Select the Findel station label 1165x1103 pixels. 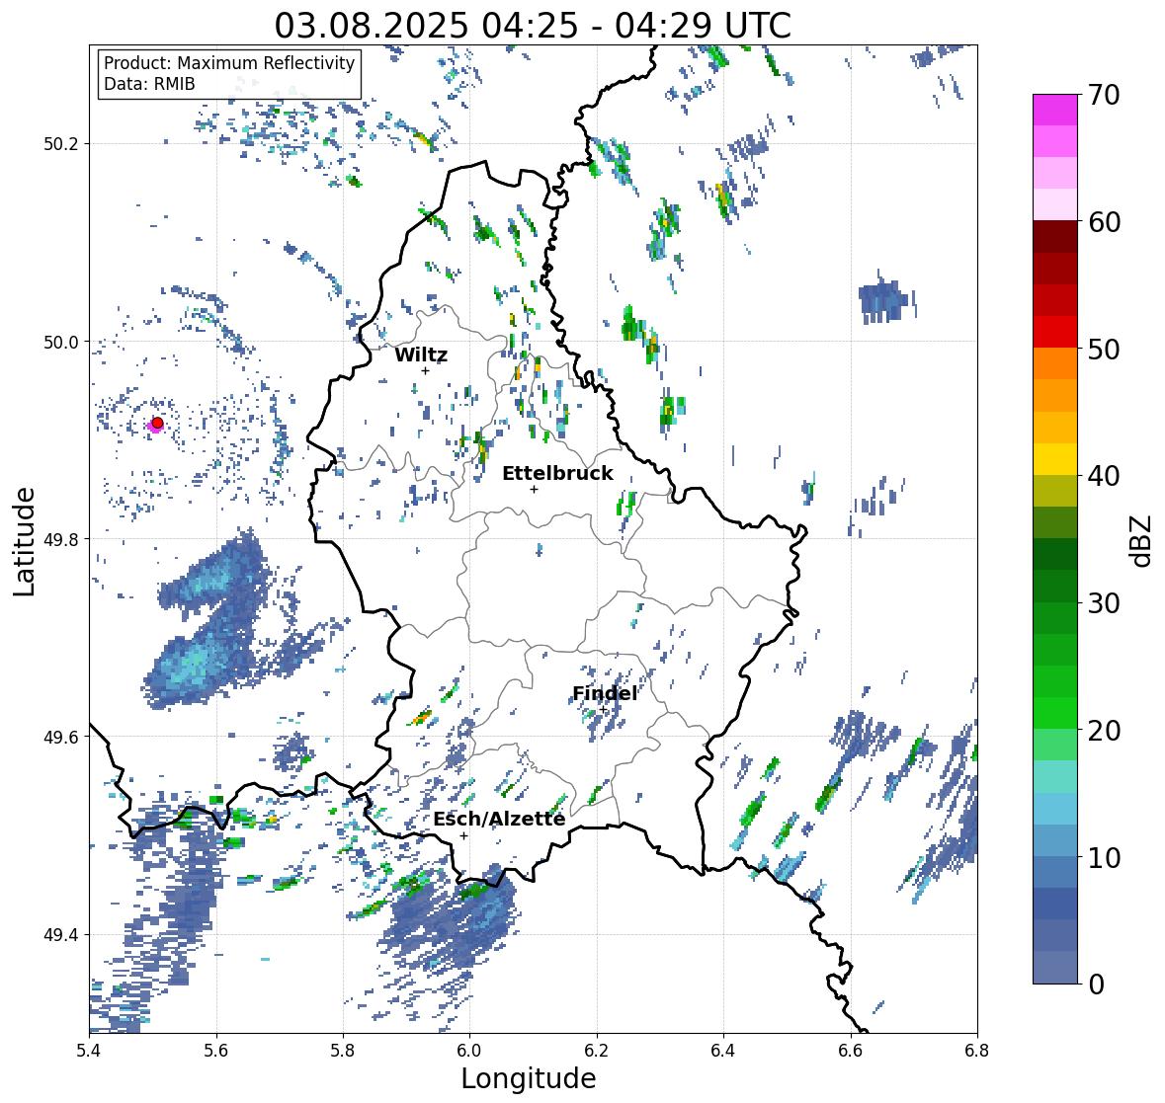tap(605, 693)
